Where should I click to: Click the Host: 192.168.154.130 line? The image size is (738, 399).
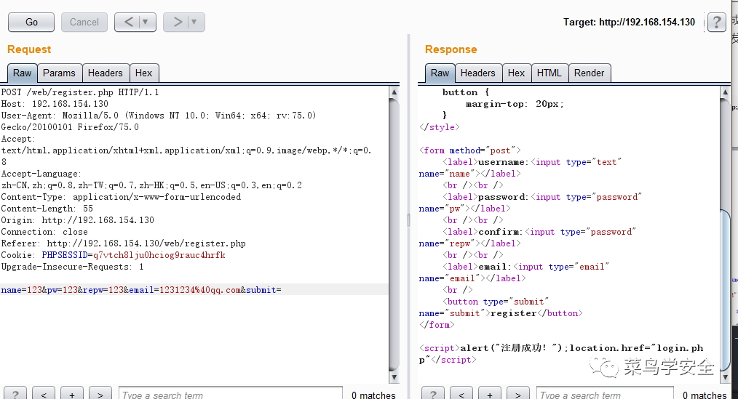click(x=55, y=104)
